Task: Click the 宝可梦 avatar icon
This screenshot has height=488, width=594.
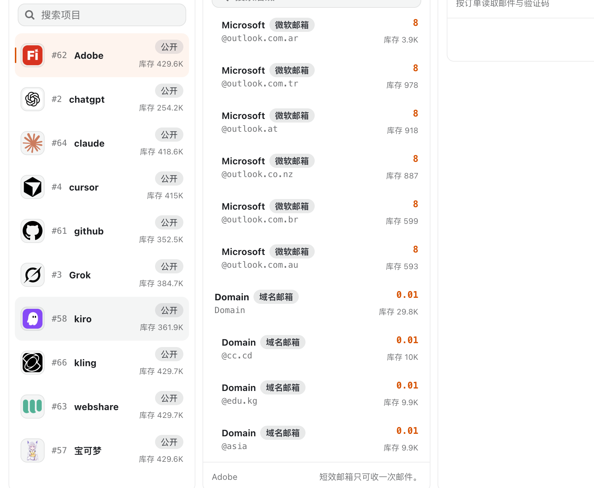Action: pos(33,450)
